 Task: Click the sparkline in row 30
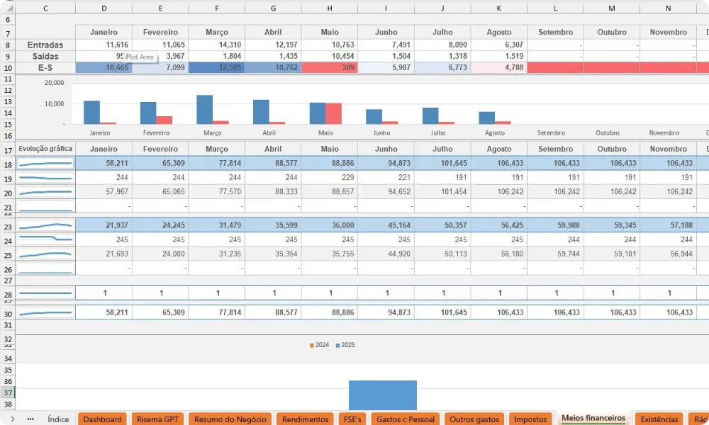pos(45,312)
